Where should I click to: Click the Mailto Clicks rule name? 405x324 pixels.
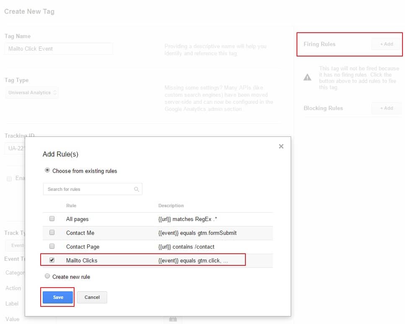coord(82,260)
